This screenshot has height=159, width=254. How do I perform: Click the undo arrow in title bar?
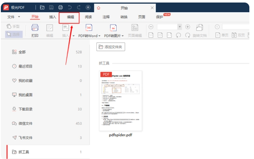tap(70, 8)
